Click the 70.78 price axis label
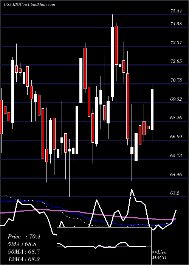Screen dimensions: 189x265 click(176, 80)
